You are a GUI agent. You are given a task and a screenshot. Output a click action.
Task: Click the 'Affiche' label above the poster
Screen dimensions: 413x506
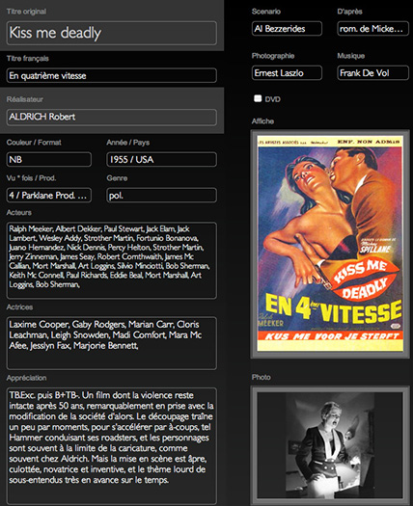262,121
